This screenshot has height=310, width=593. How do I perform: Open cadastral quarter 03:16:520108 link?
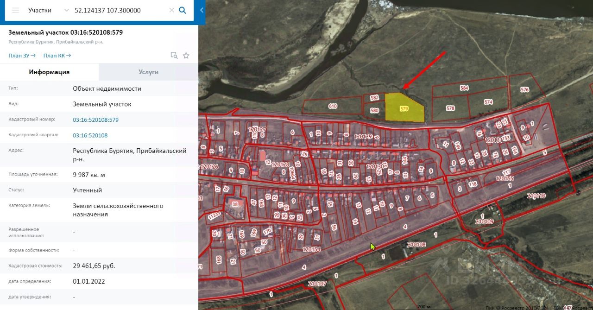pos(90,135)
